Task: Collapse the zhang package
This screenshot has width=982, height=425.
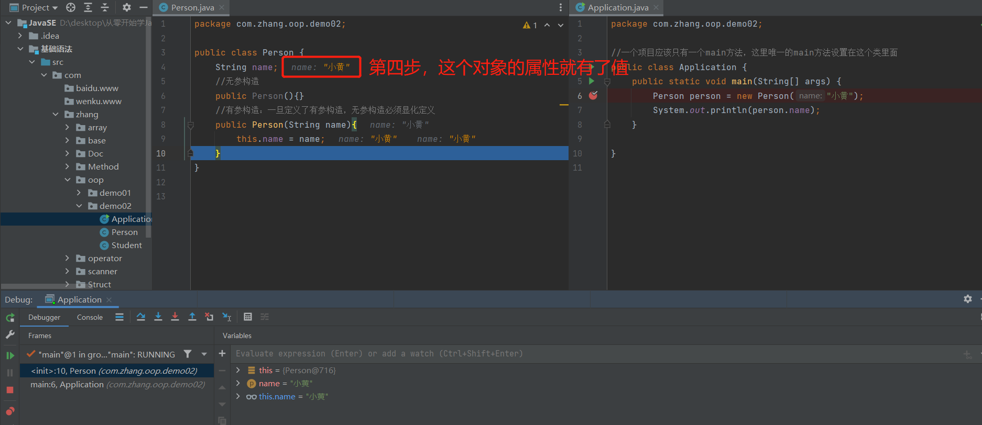Action: tap(56, 114)
